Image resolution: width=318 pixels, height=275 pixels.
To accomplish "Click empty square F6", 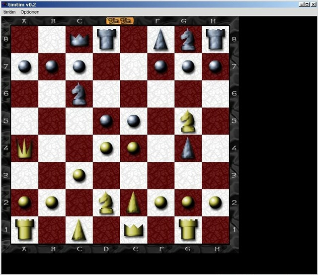I will click(161, 94).
